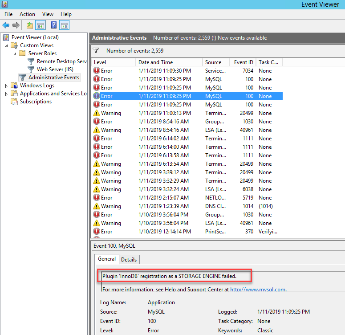
Task: Click error icon of PrintService event 370
Action: click(96, 232)
